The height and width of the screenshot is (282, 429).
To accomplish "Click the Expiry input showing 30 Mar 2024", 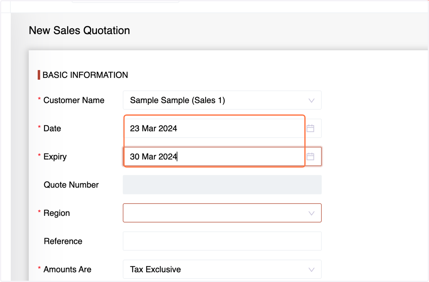I will [222, 156].
